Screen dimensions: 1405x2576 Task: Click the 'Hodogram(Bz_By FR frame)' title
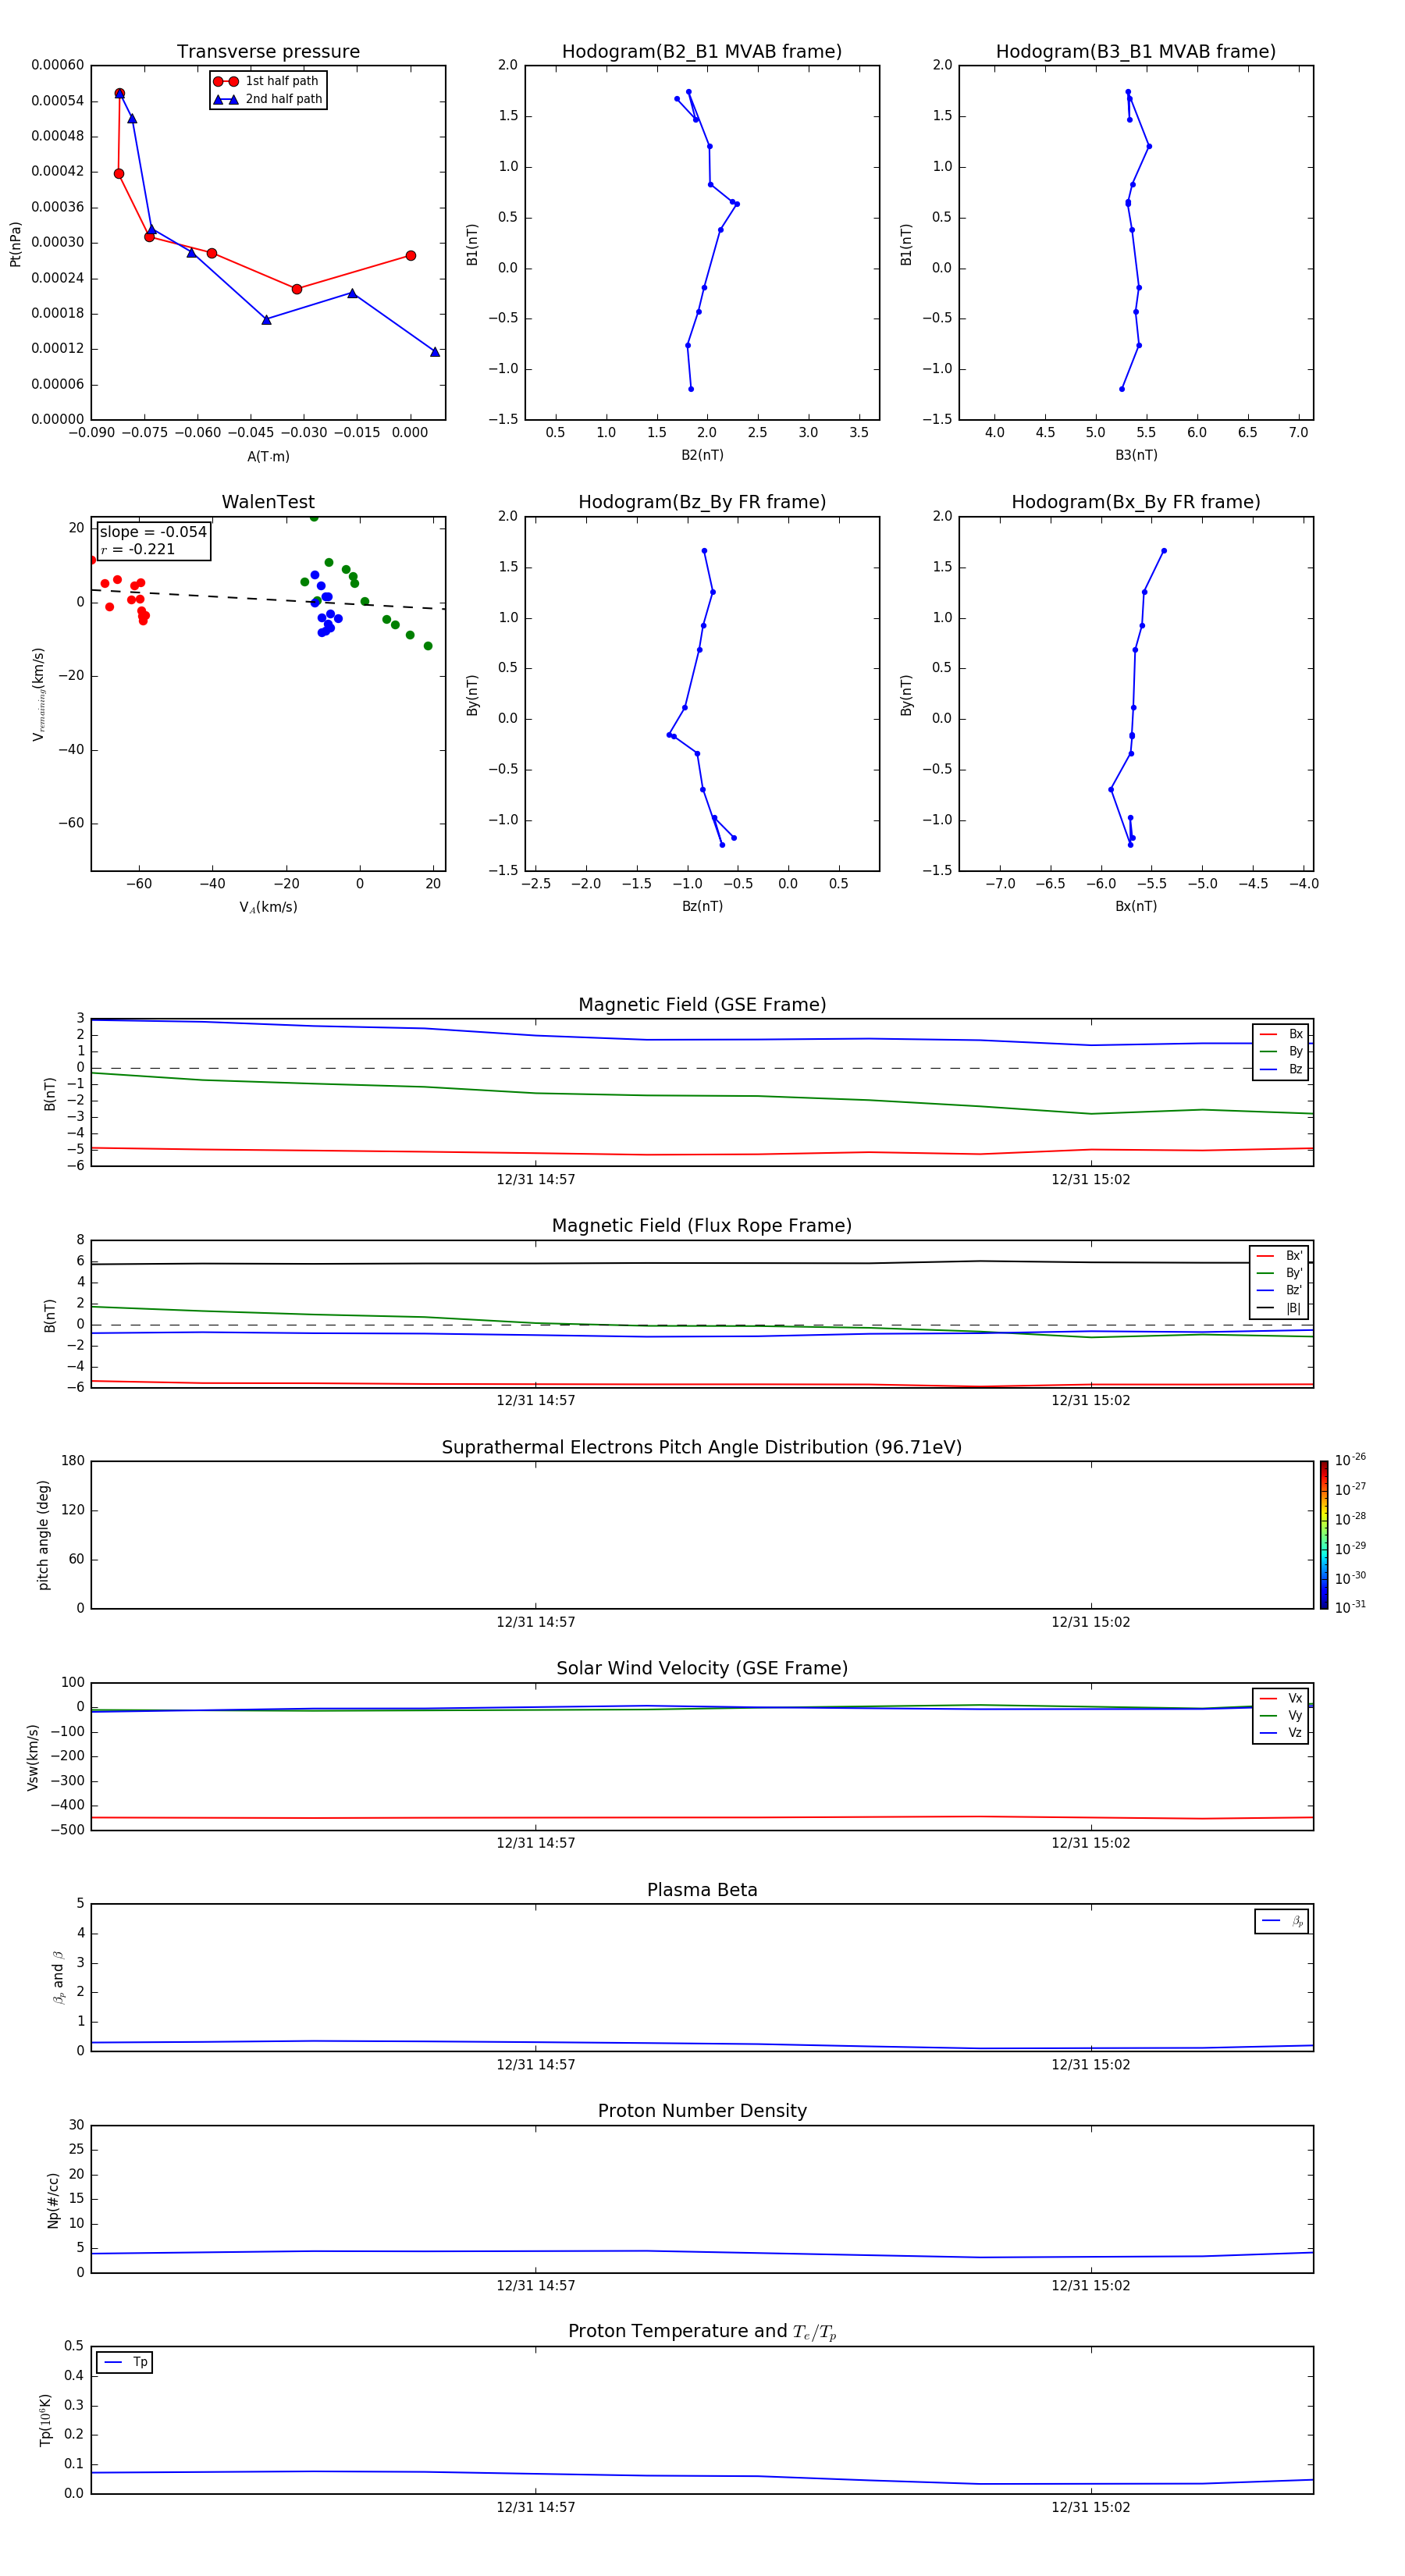click(x=702, y=502)
